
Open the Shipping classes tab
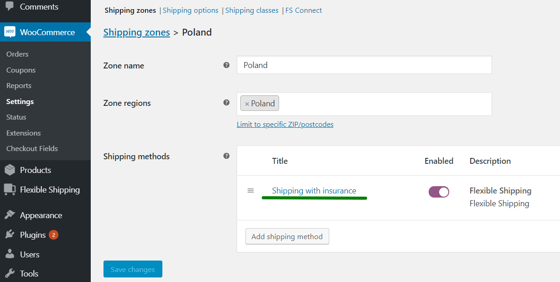point(252,10)
